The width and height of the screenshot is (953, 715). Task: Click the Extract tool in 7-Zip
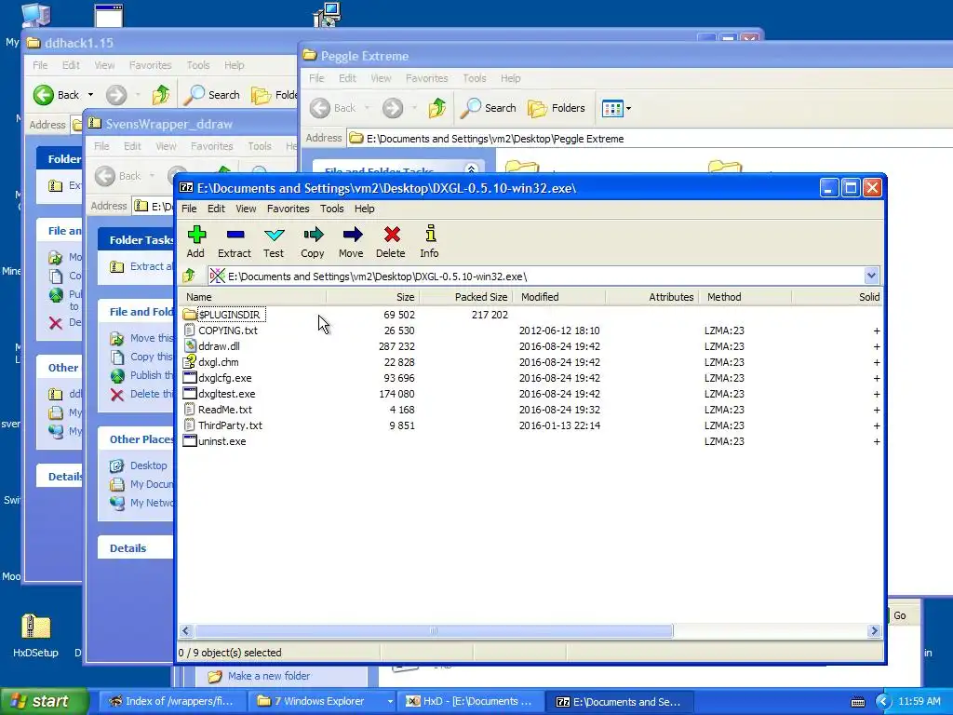point(235,241)
